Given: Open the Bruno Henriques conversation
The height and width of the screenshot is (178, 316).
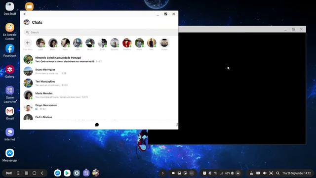Looking at the screenshot, I should pyautogui.click(x=99, y=71).
